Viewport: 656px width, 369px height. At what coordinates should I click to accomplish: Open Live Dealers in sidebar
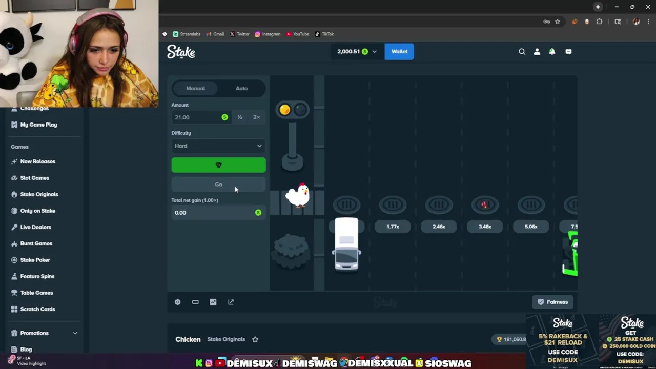click(31, 227)
